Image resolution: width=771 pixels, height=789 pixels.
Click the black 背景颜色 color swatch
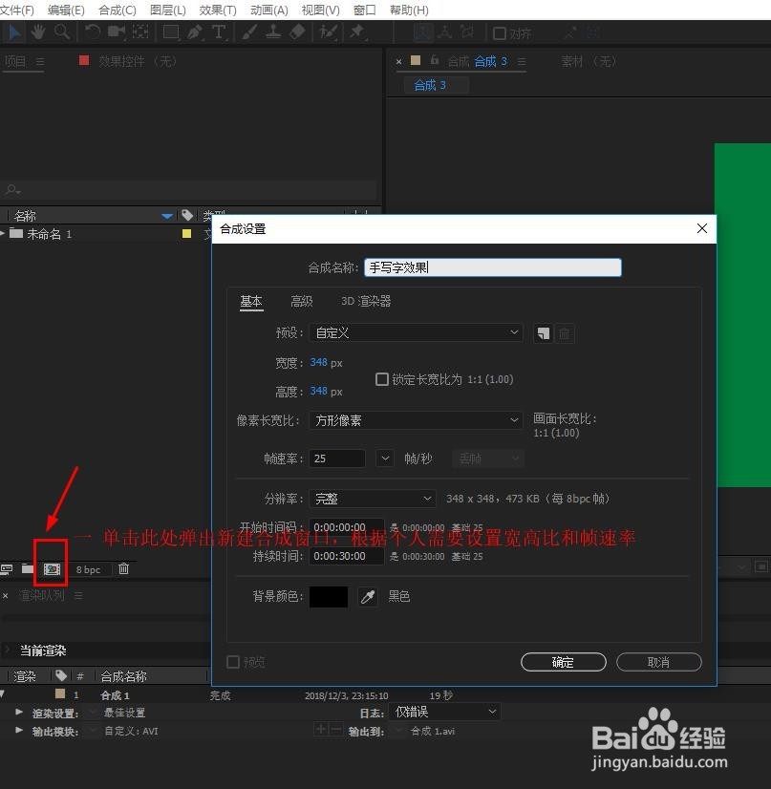pyautogui.click(x=328, y=595)
